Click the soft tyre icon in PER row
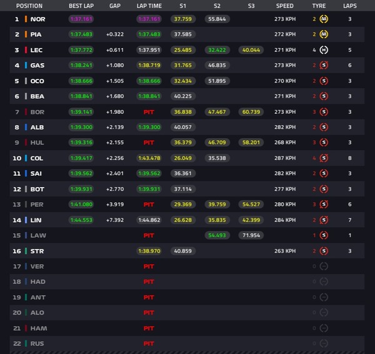The height and width of the screenshot is (354, 375). pos(324,205)
